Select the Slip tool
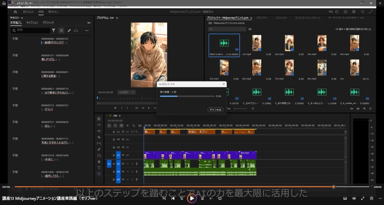 [x=99, y=143]
